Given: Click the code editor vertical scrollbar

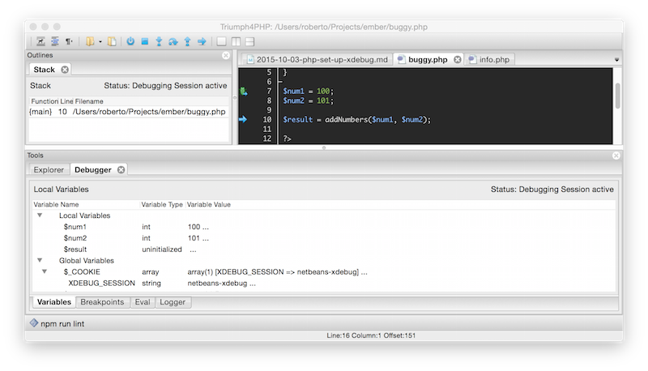Looking at the screenshot, I should [618, 93].
